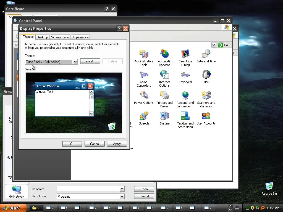This screenshot has width=283, height=212.
Task: Open Internet Options icon
Action: 164,79
